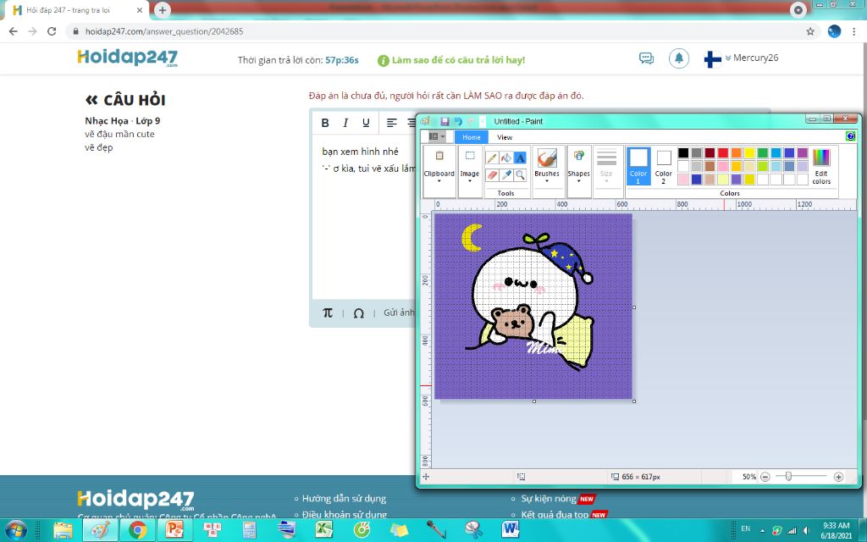Click the Save icon in Paint title bar
The height and width of the screenshot is (542, 867).
pyautogui.click(x=445, y=121)
